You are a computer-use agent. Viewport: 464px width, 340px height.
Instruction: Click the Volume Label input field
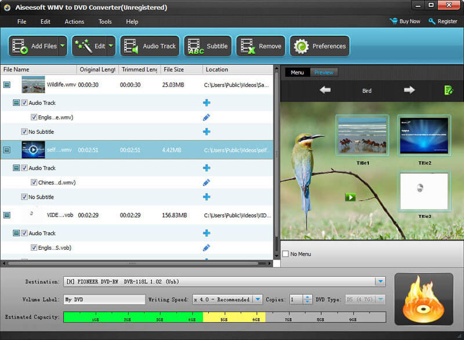point(104,299)
